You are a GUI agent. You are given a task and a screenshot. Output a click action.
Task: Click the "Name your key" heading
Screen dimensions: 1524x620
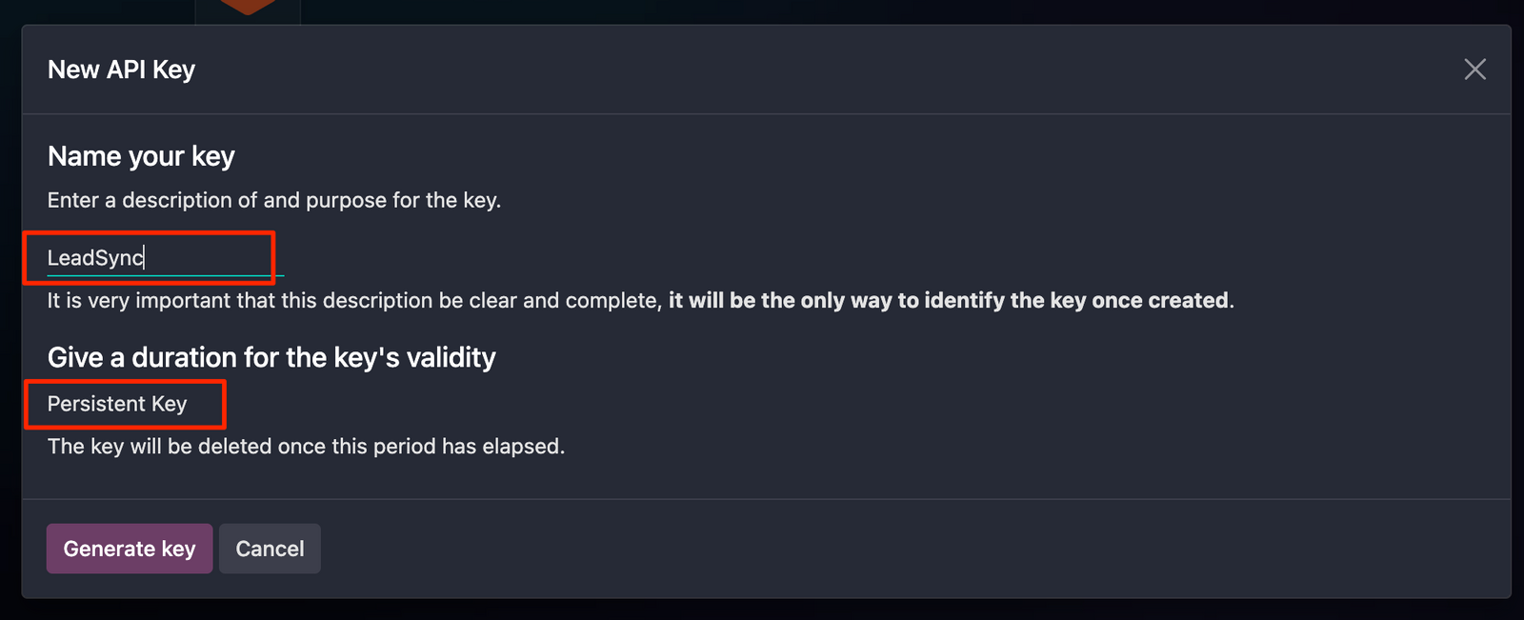(141, 156)
